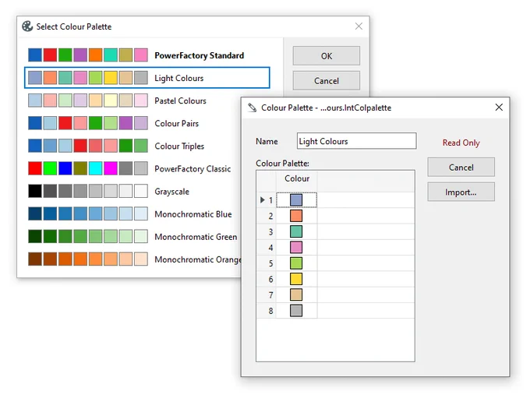Click Cancel in the Colour Palette dialog
Screen dimensions: 530x395
(461, 168)
